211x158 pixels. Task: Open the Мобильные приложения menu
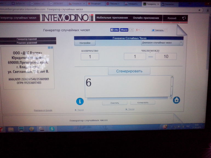[112, 18]
